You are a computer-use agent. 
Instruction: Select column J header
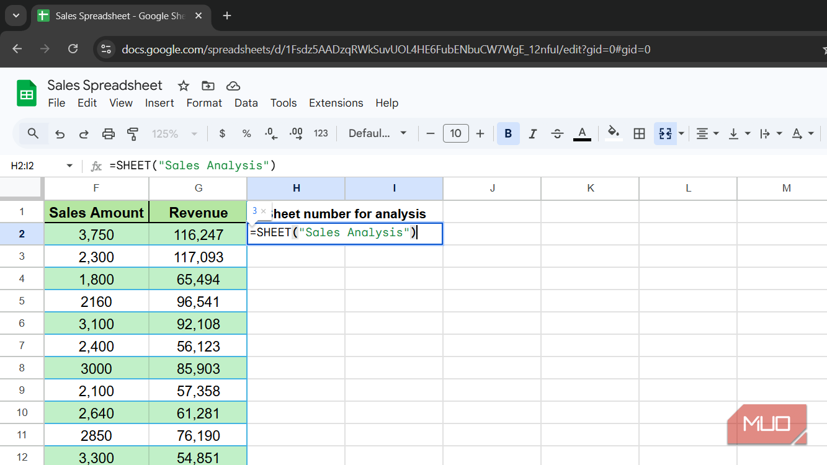tap(492, 188)
